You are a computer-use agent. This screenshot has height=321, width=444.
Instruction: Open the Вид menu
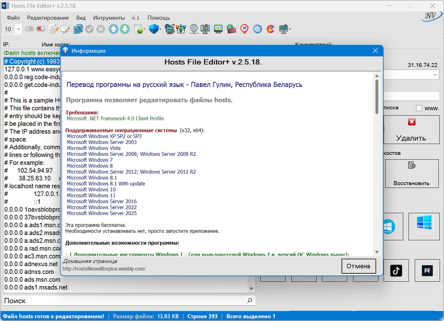point(81,17)
